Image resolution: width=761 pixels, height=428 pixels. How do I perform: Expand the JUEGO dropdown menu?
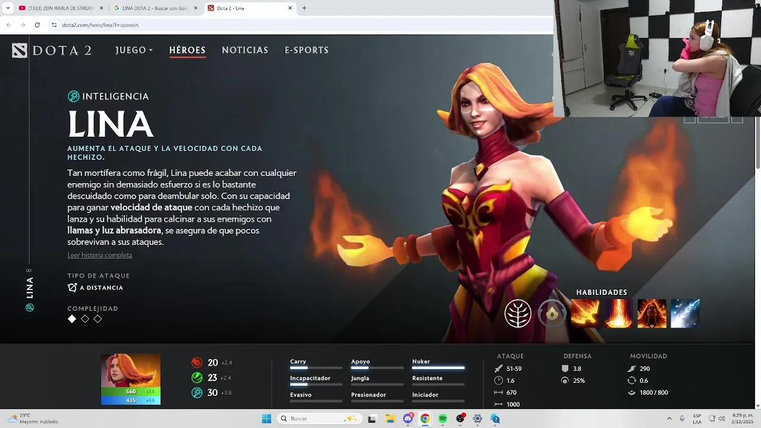click(134, 51)
